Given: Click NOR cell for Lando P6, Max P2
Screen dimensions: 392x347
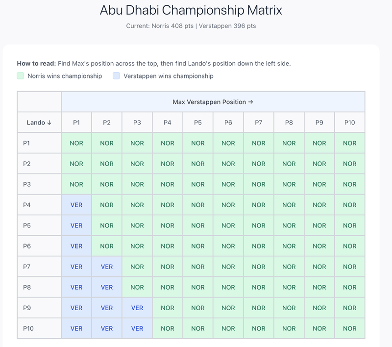Looking at the screenshot, I should (107, 246).
